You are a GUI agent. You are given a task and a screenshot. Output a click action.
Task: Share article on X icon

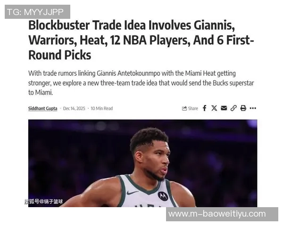coord(214,108)
